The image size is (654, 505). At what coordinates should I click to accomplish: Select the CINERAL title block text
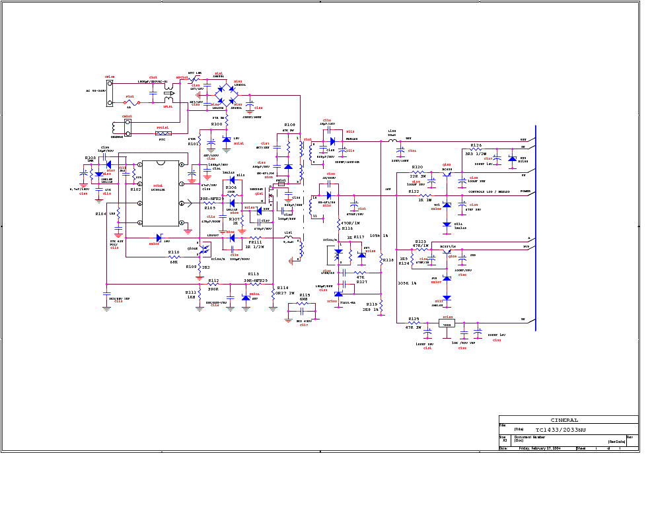click(x=564, y=420)
